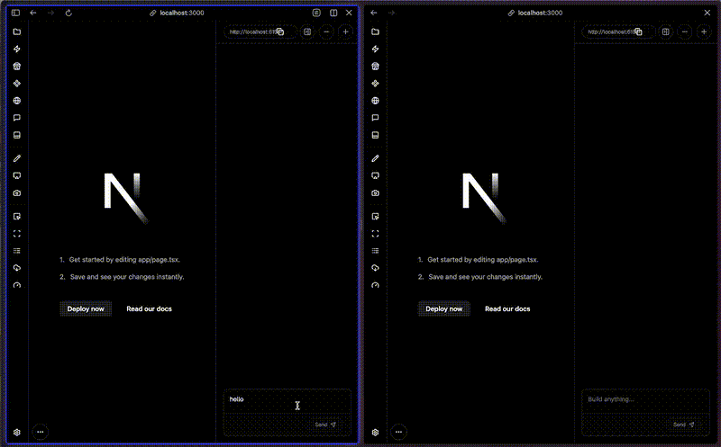721x447 pixels.
Task: Open the folder icon in left pane sidebar
Action: [x=17, y=31]
